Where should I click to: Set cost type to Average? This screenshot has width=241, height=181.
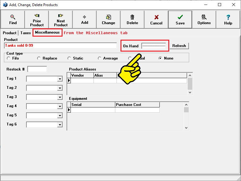pos(99,58)
